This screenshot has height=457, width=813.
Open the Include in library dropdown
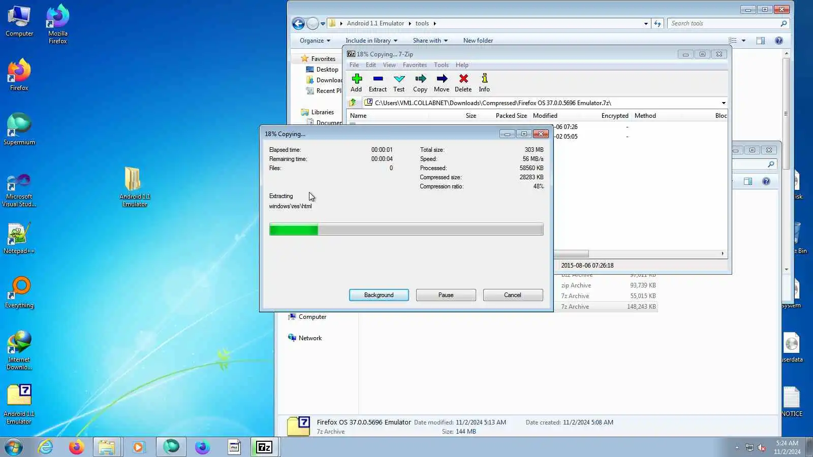371,41
